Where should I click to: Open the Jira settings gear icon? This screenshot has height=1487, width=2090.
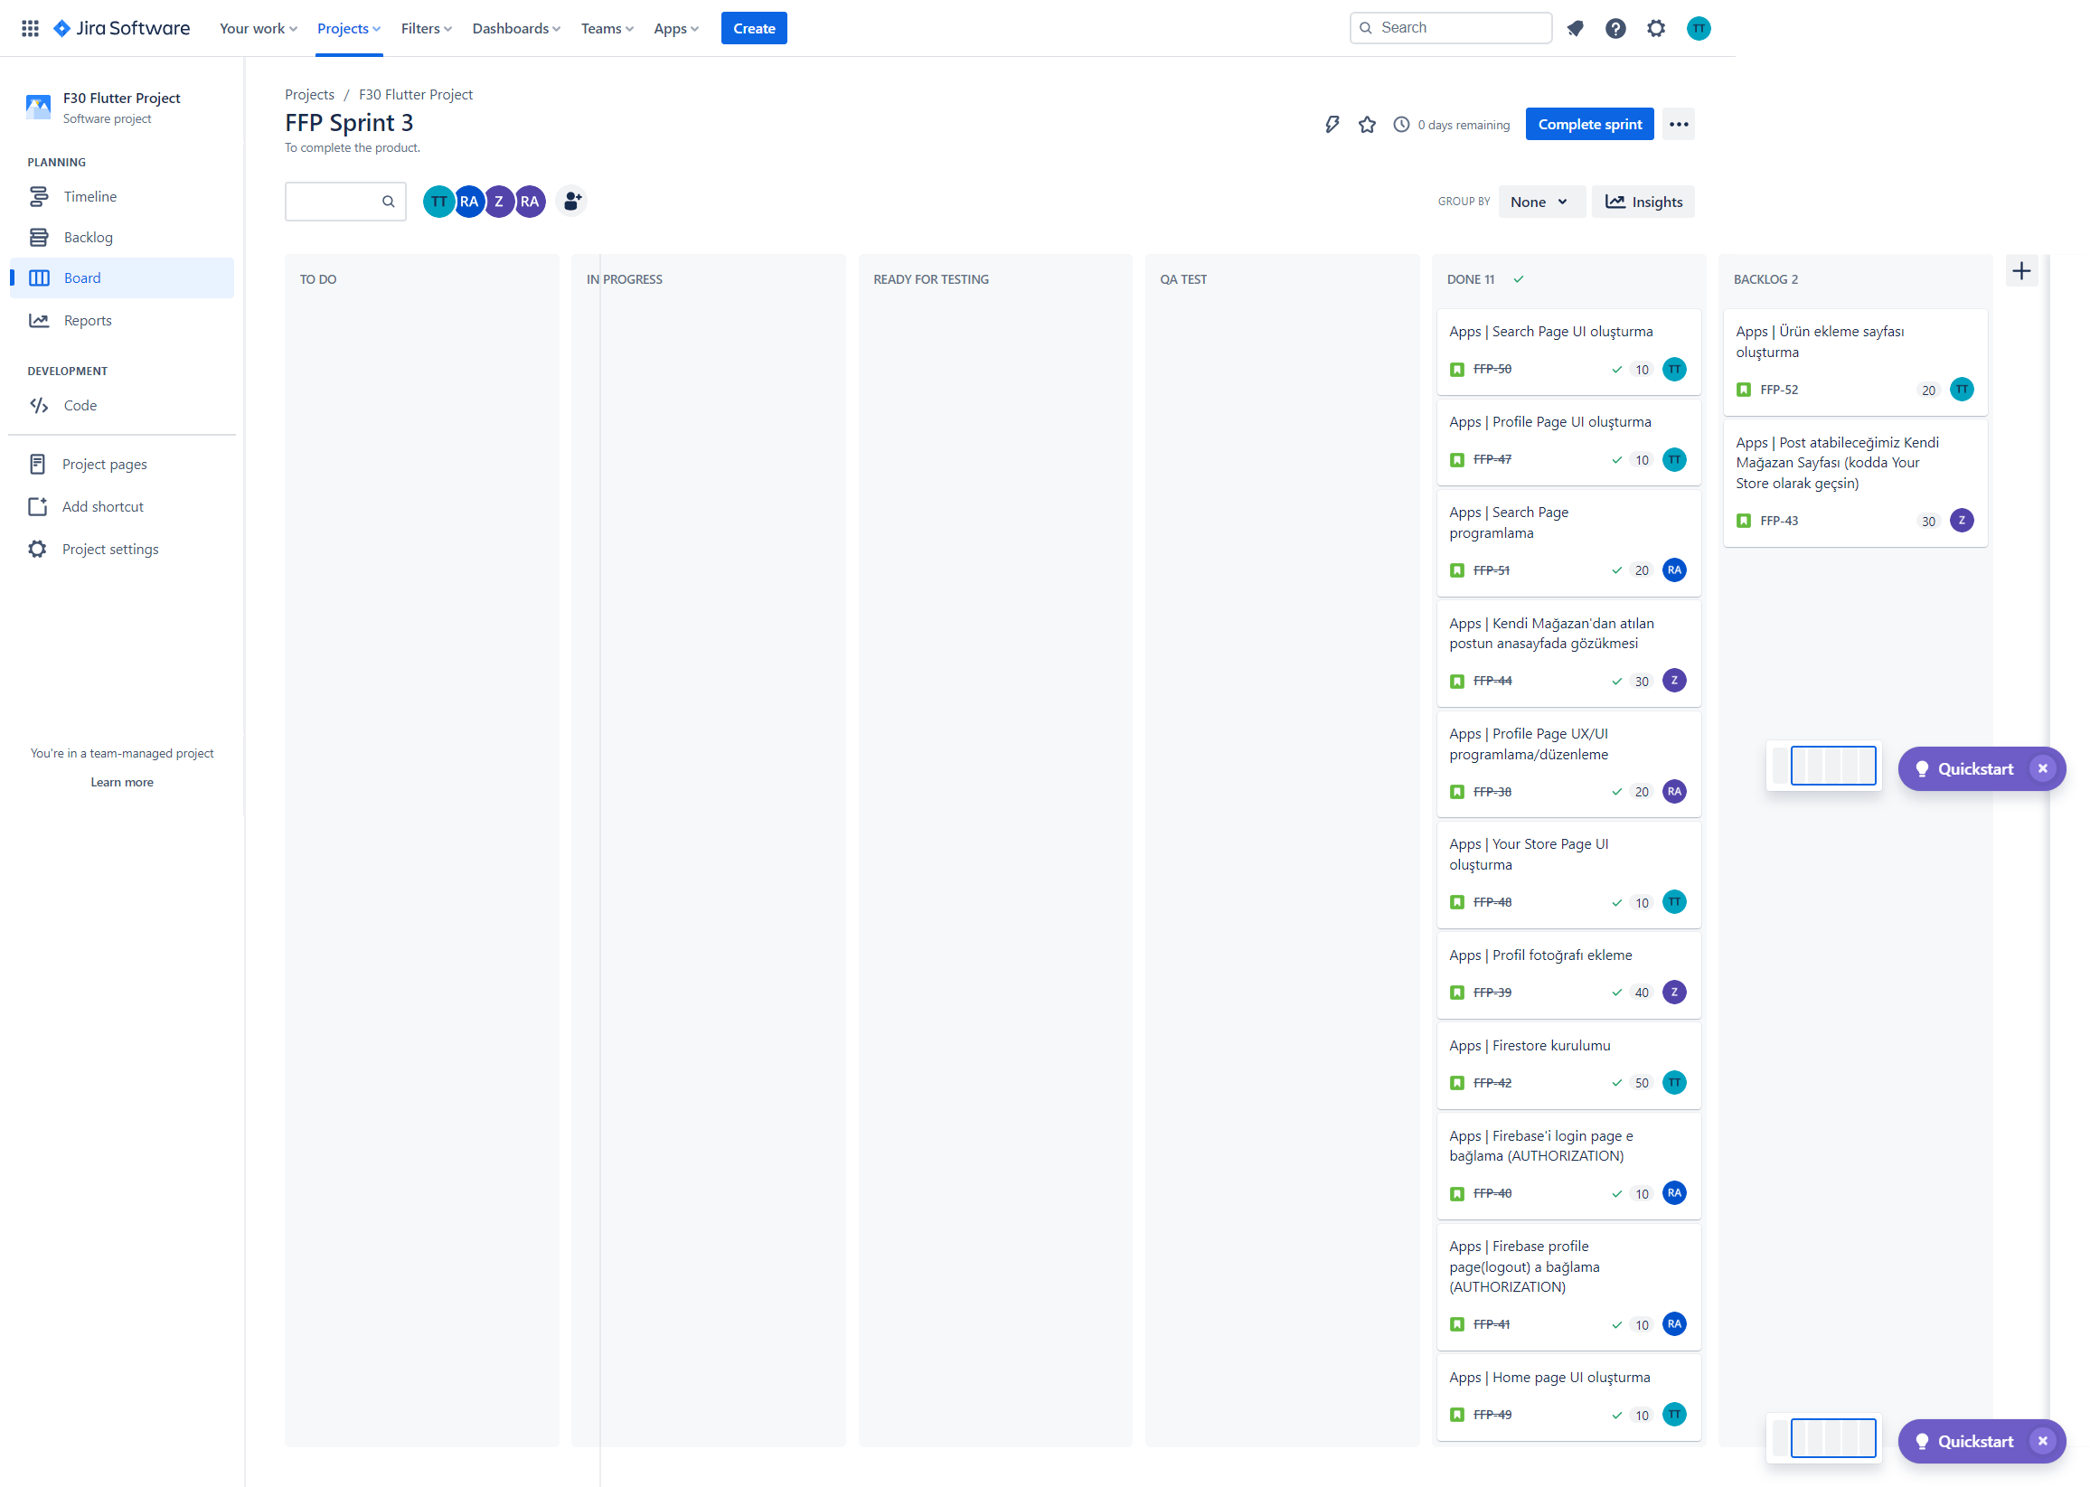pos(1655,27)
